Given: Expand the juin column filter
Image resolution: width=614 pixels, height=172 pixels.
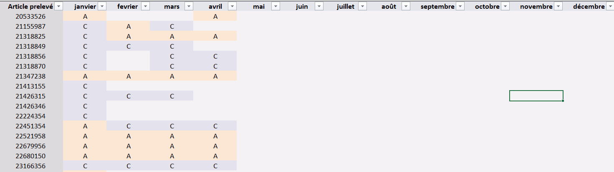Looking at the screenshot, I should pyautogui.click(x=319, y=6).
